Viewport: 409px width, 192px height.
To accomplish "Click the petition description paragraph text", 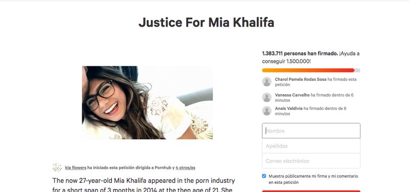I will pyautogui.click(x=144, y=185).
